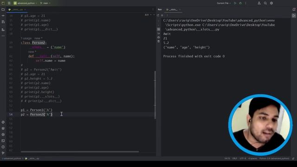Screen dimensions: 297x167
Task: Click 'Process finished with exit code 0'
Action: pyautogui.click(x=194, y=56)
